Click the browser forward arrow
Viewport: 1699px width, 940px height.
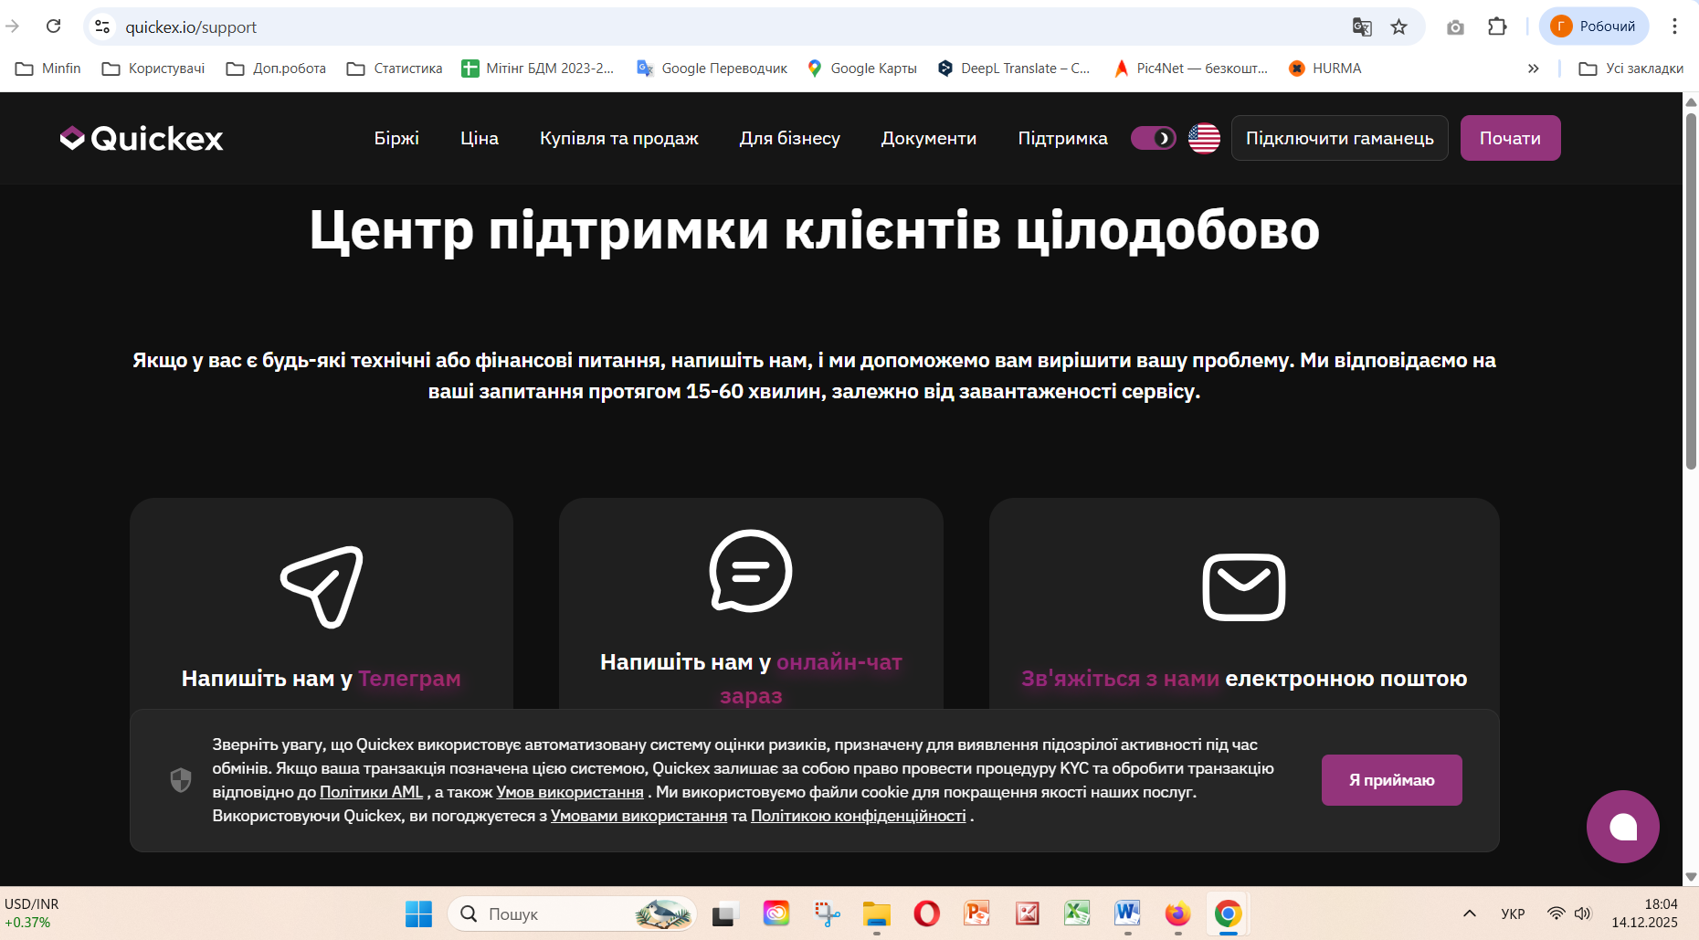pyautogui.click(x=13, y=26)
